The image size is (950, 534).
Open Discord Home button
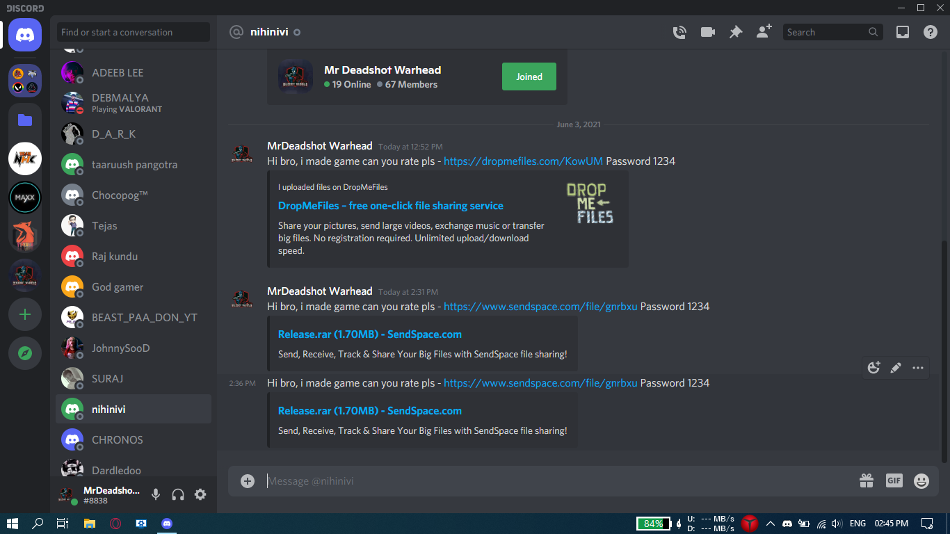tap(25, 35)
